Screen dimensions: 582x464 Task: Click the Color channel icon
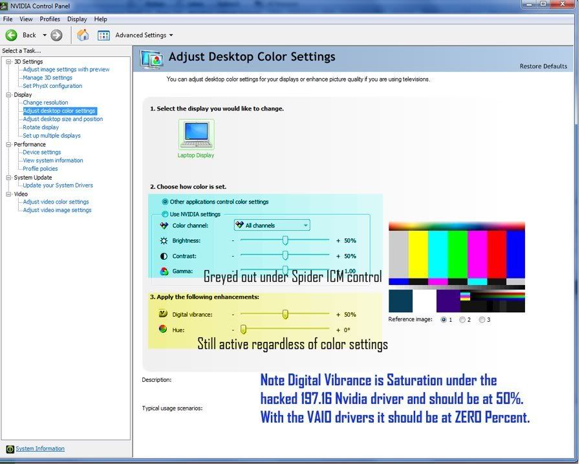point(164,225)
